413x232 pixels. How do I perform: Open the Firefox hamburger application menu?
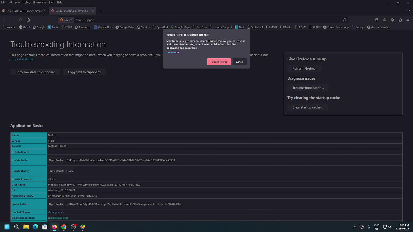click(x=408, y=20)
